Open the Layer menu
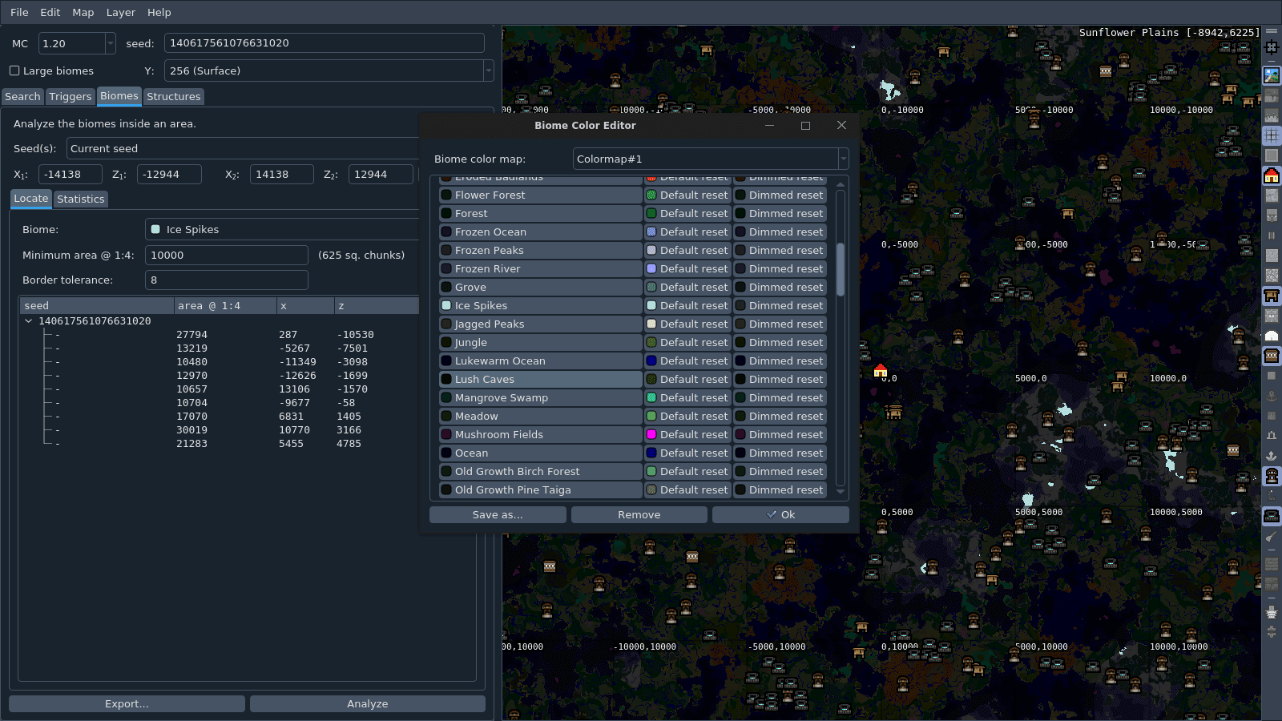This screenshot has width=1282, height=721. (x=121, y=12)
